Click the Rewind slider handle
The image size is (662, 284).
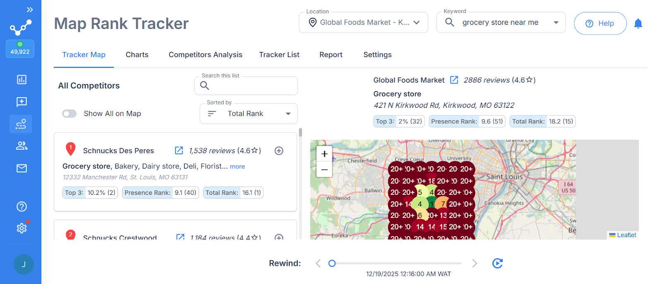(332, 263)
